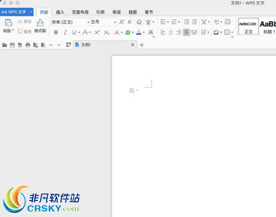
Task: Expand the bullet list style arrow
Action: [168, 22]
